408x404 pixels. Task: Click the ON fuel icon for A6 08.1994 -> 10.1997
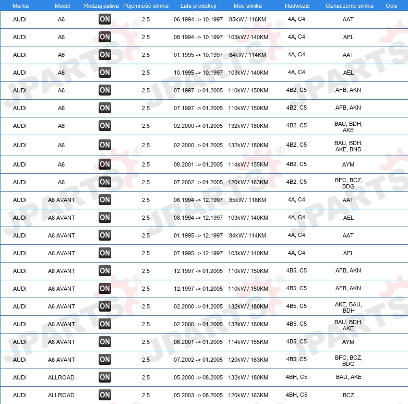coord(105,37)
